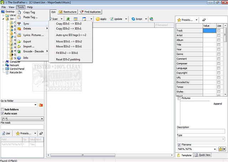Enable the Sub folders checkbox
This screenshot has height=162, width=228.
[2, 109]
